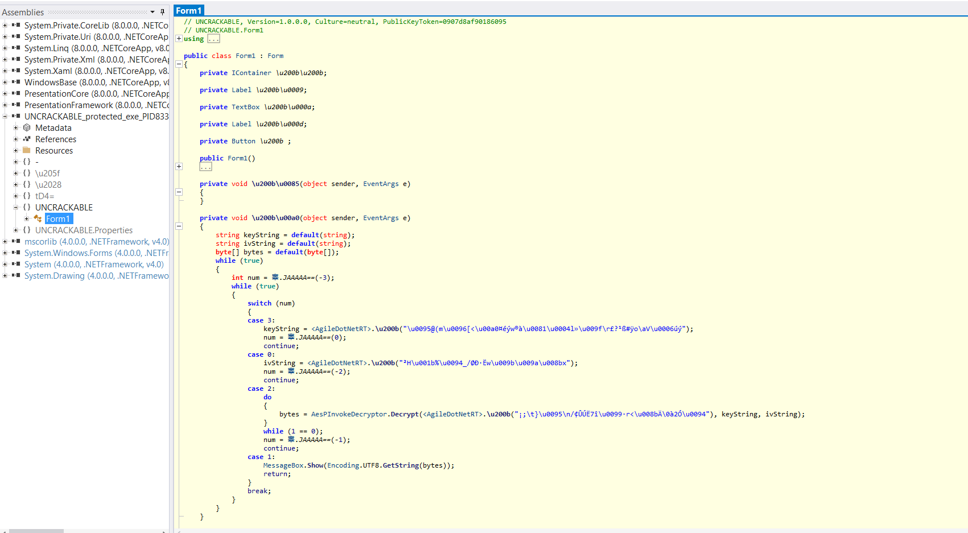The image size is (968, 533).
Task: Expand the collapsed Form1() constructor fold
Action: [179, 166]
